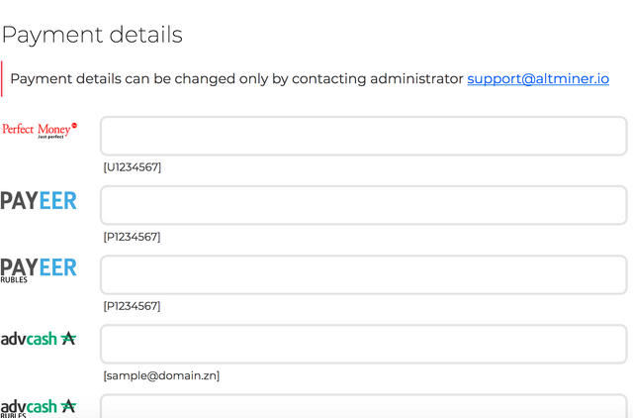633x418 pixels.
Task: Open the support@altminer.io email link
Action: [x=538, y=79]
